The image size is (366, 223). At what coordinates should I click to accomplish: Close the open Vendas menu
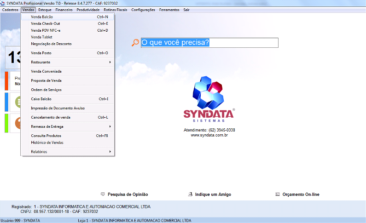(28, 10)
